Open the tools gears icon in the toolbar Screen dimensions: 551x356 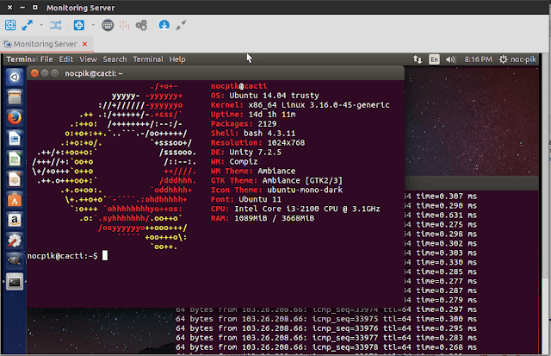141,25
